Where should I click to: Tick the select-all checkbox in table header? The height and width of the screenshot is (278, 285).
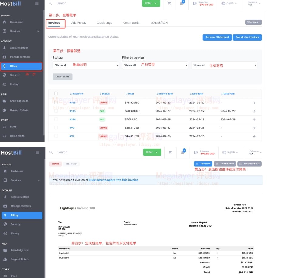point(56,93)
